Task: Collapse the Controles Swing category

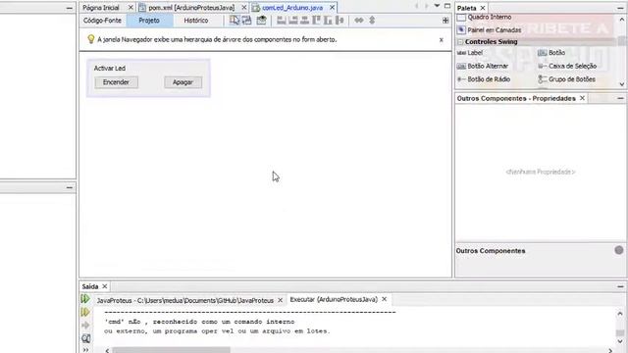Action: click(460, 41)
